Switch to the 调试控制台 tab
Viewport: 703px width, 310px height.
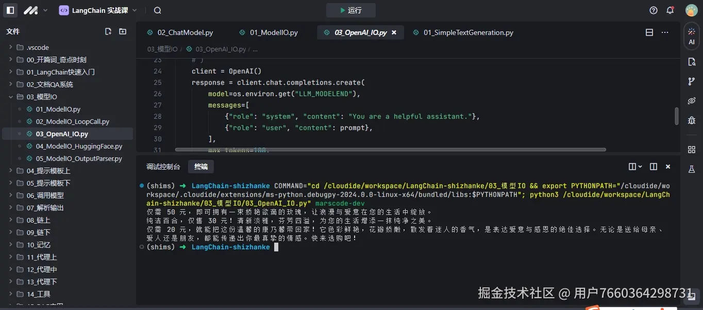pos(163,166)
